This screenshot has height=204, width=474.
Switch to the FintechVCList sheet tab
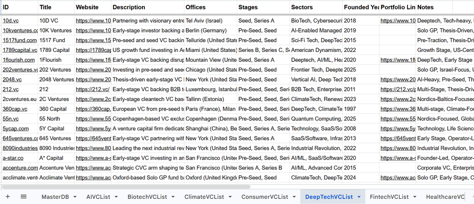pyautogui.click(x=389, y=197)
